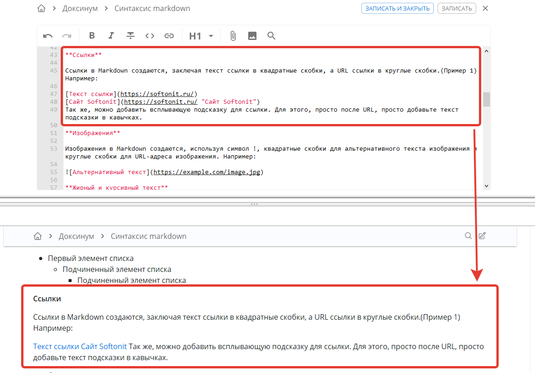Open the Текст ссылки link in preview

tap(56, 346)
